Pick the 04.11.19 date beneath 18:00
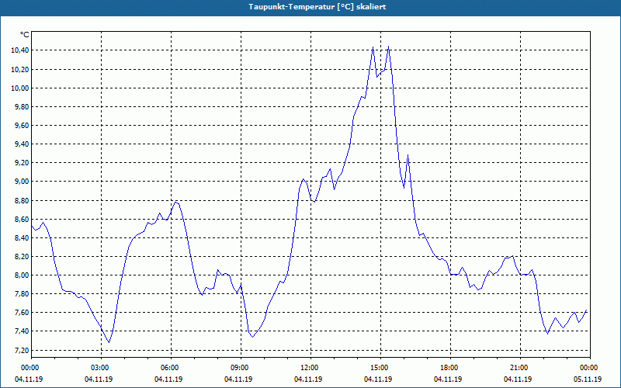621x388 pixels. [x=448, y=379]
